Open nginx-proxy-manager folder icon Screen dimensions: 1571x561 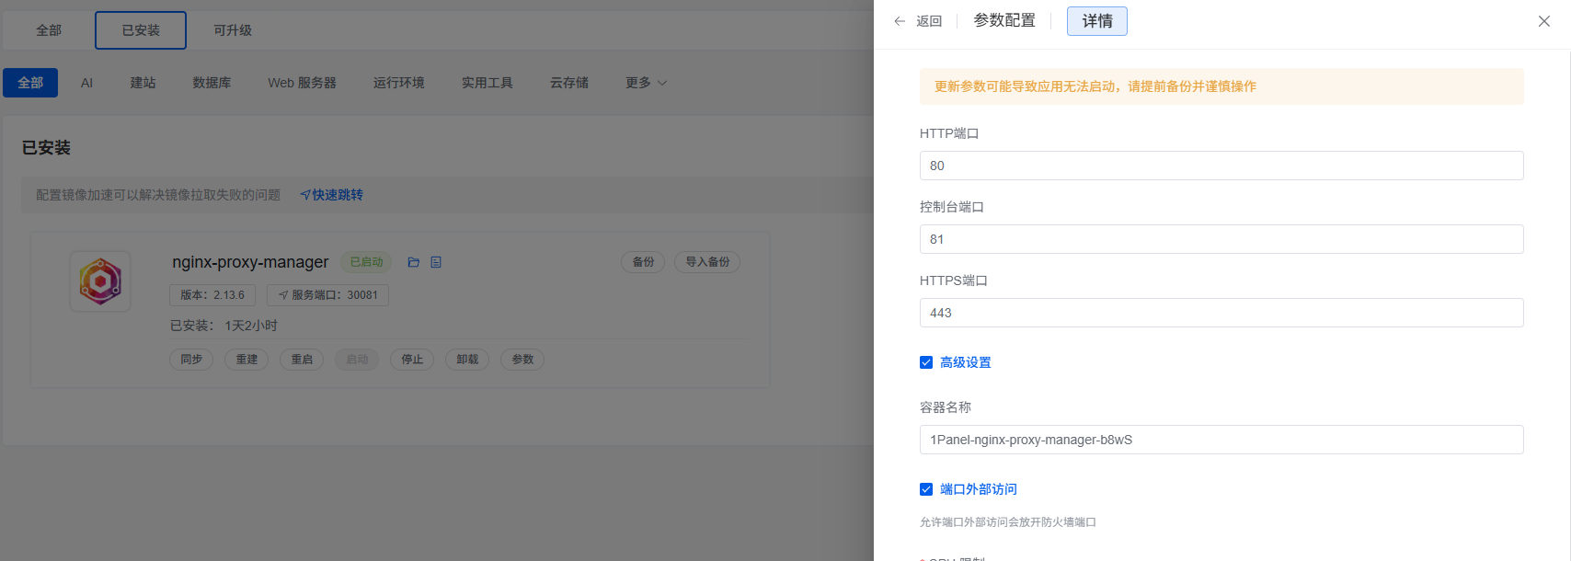414,262
